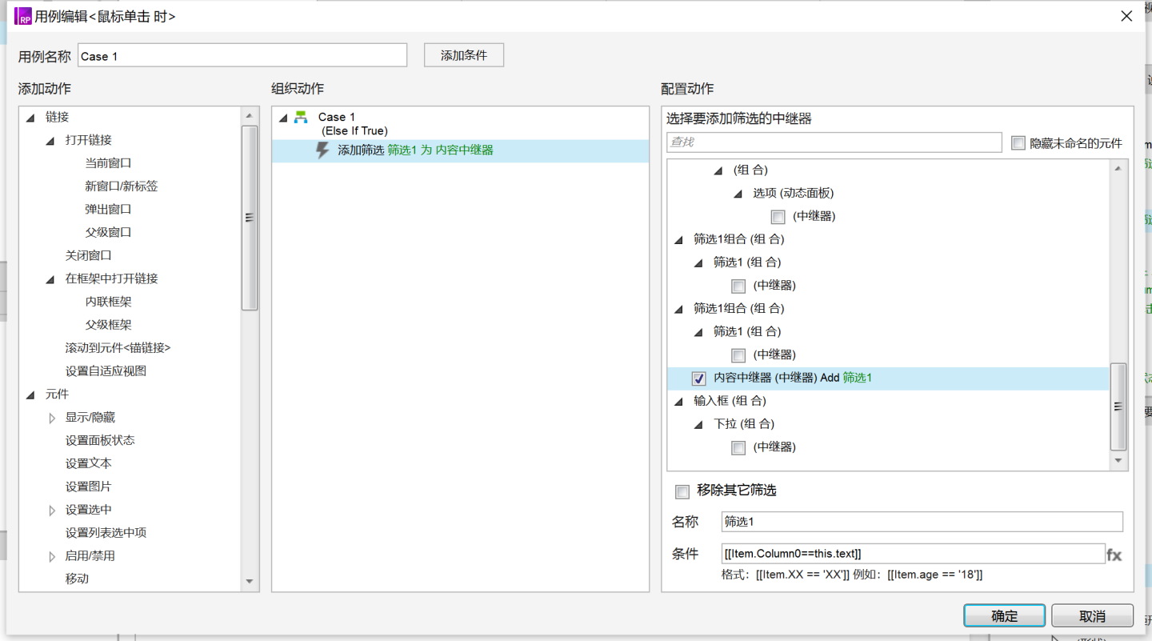Select the 设置图片 action
The width and height of the screenshot is (1152, 641).
coord(88,487)
